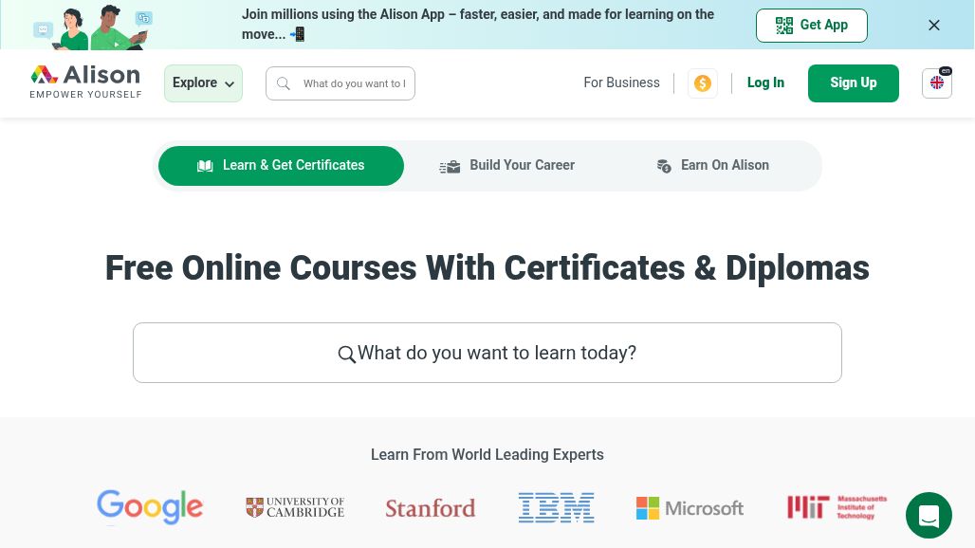
Task: Click the 'Learn From World Leading Experts' text
Action: coord(487,455)
